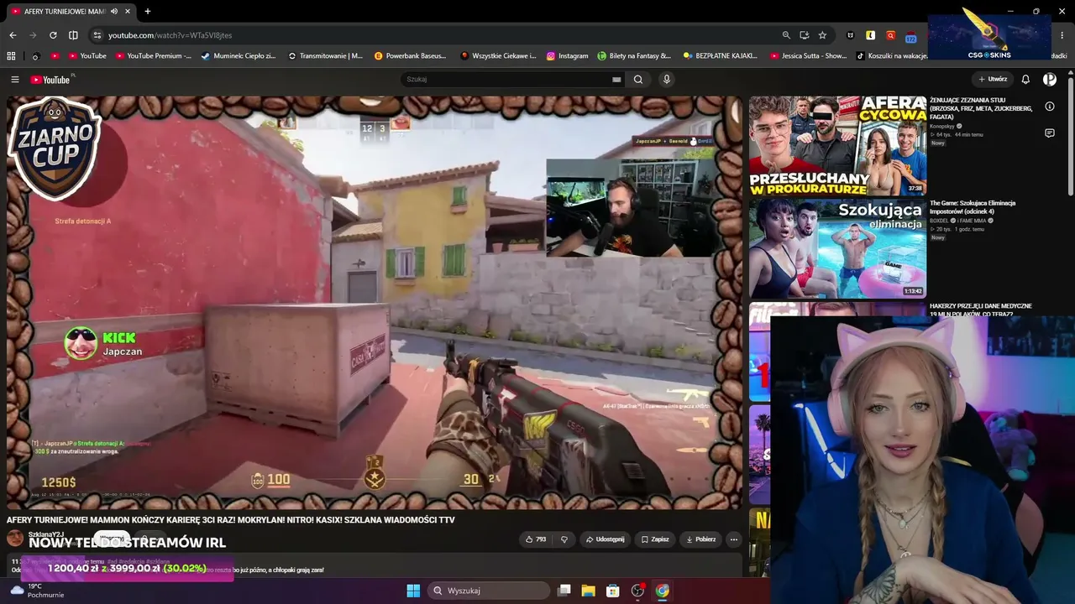Bookmark this page with the star
1075x604 pixels.
pyautogui.click(x=822, y=35)
